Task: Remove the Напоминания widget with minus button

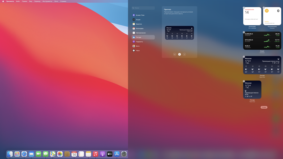Action: 264,8
